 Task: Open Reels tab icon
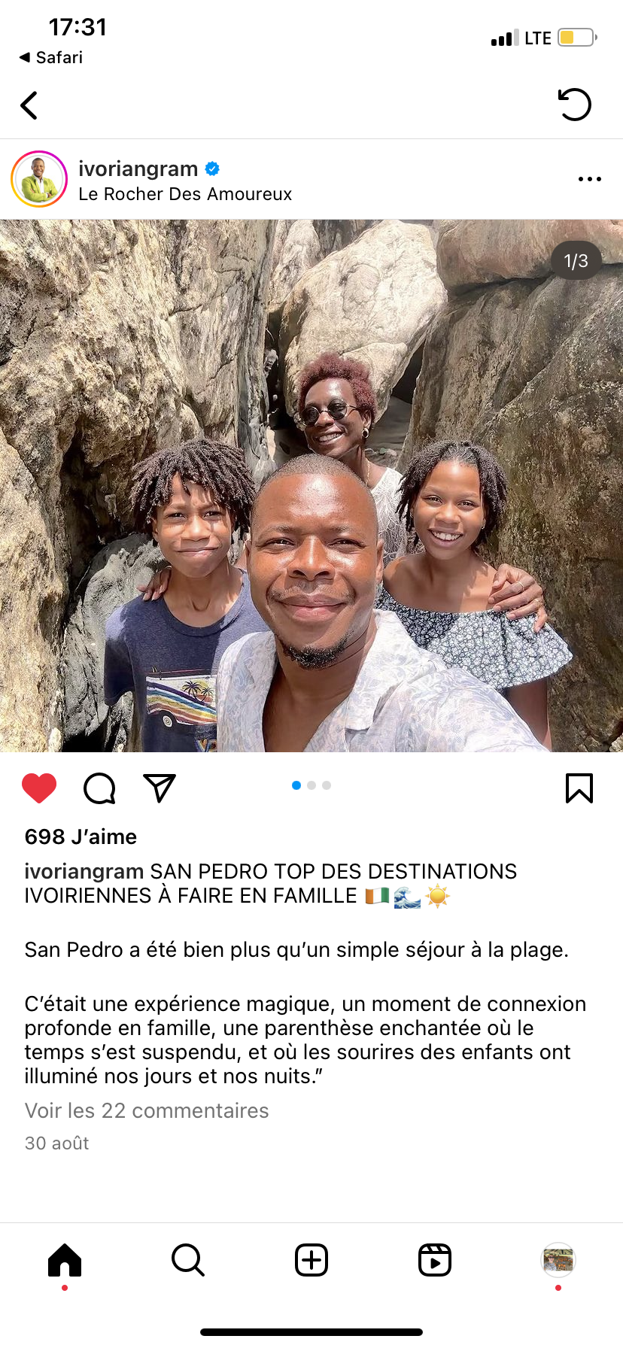coord(435,1260)
